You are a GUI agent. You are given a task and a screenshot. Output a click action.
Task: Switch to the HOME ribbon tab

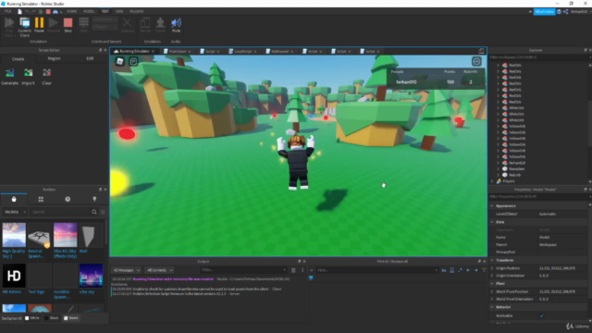click(72, 11)
